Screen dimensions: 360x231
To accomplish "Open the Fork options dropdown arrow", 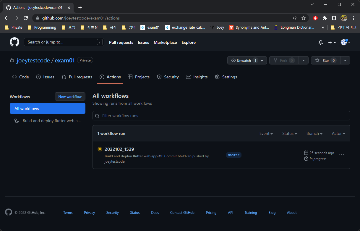I will coord(304,60).
